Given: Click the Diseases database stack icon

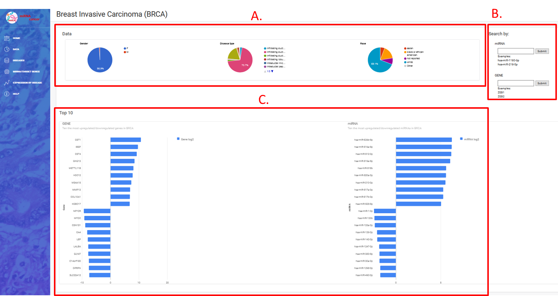Looking at the screenshot, I should pyautogui.click(x=7, y=60).
